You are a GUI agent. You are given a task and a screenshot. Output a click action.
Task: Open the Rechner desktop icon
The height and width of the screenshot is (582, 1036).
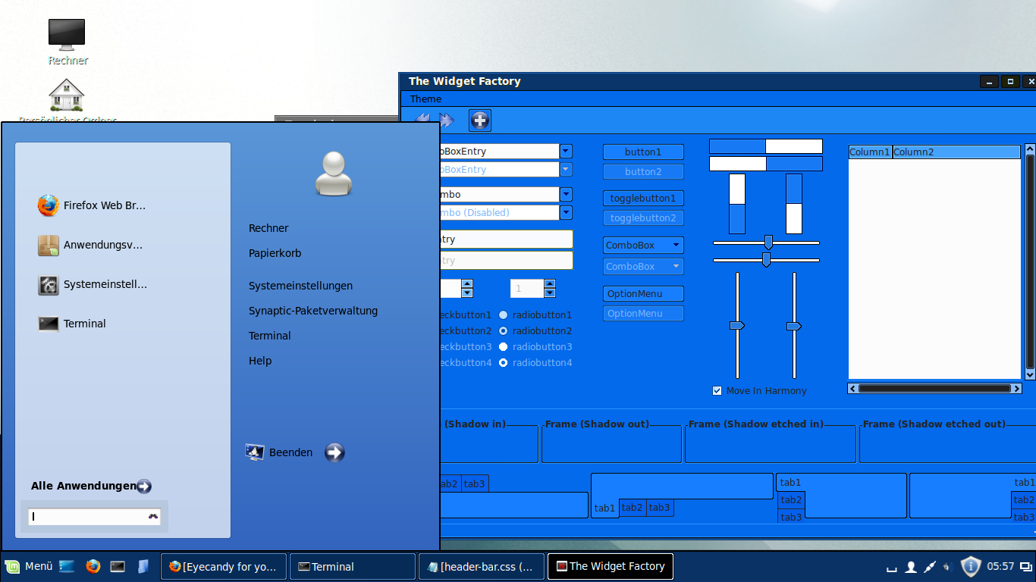click(67, 35)
